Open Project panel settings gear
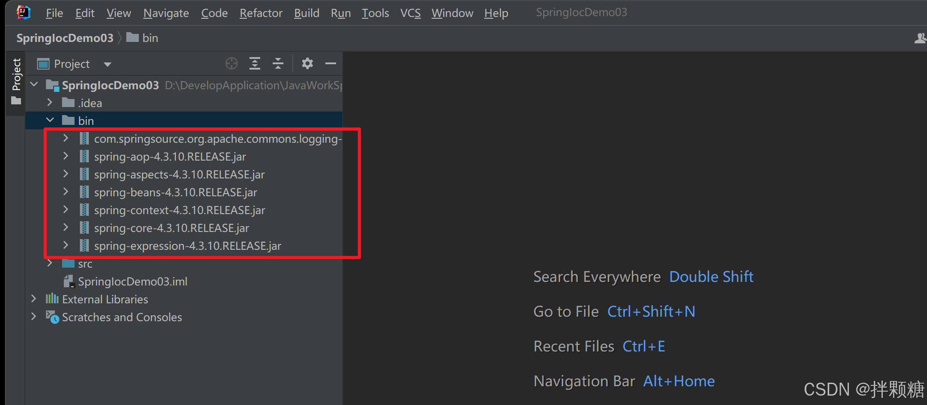Viewport: 927px width, 405px height. click(307, 63)
